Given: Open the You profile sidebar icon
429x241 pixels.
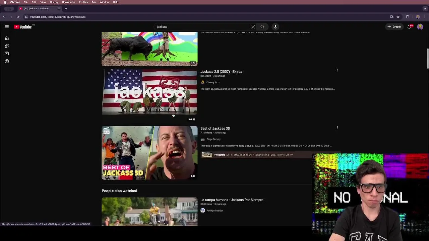Looking at the screenshot, I should coord(7,61).
